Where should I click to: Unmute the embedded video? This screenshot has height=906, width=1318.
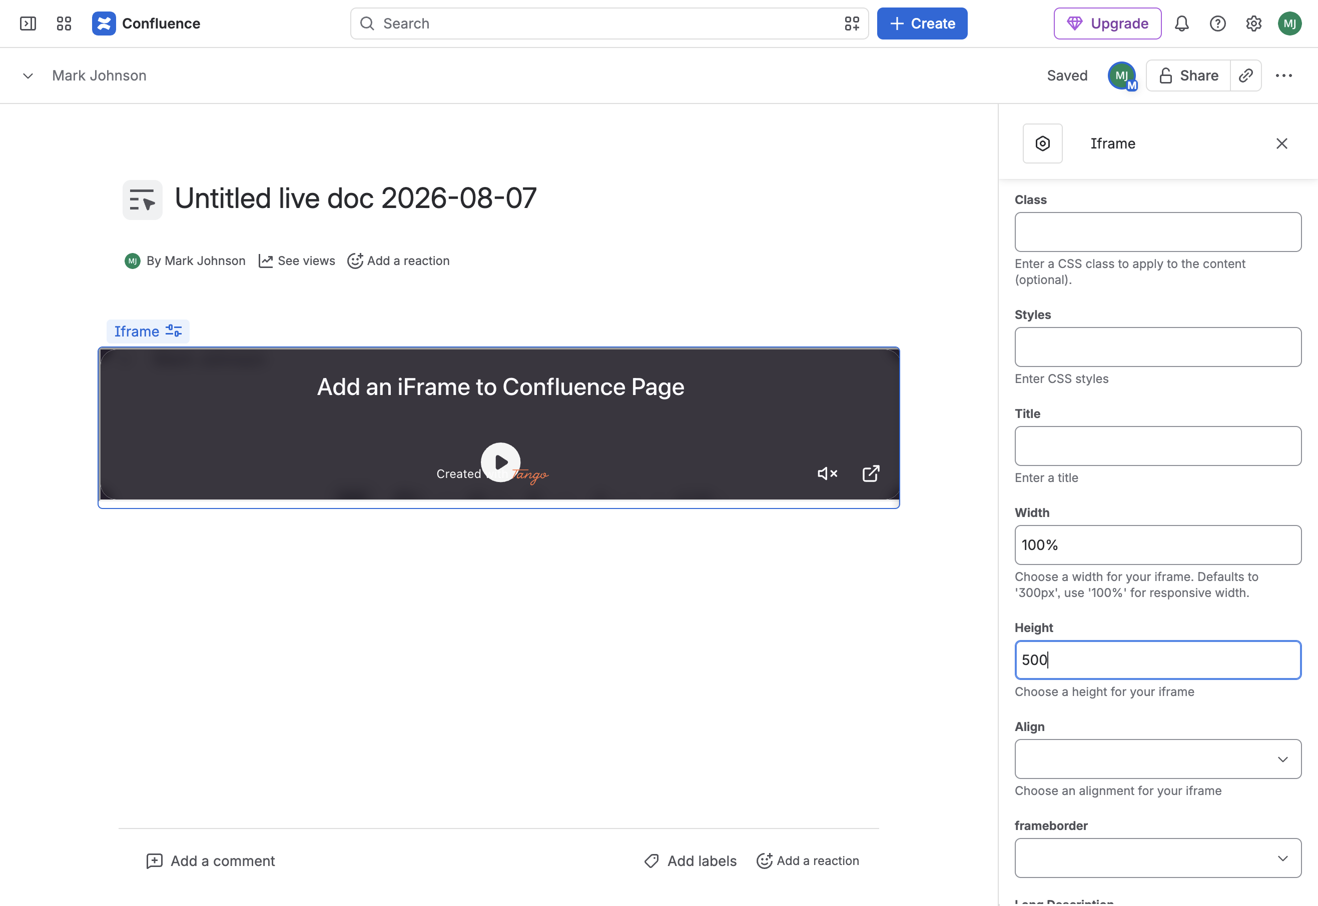point(827,473)
